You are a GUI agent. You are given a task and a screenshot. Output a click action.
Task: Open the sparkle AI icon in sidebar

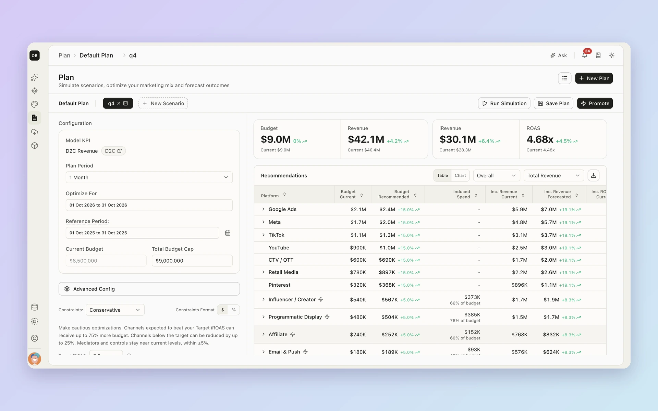(x=35, y=77)
